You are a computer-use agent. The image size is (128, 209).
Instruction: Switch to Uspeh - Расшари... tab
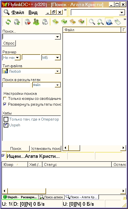coord(20,197)
